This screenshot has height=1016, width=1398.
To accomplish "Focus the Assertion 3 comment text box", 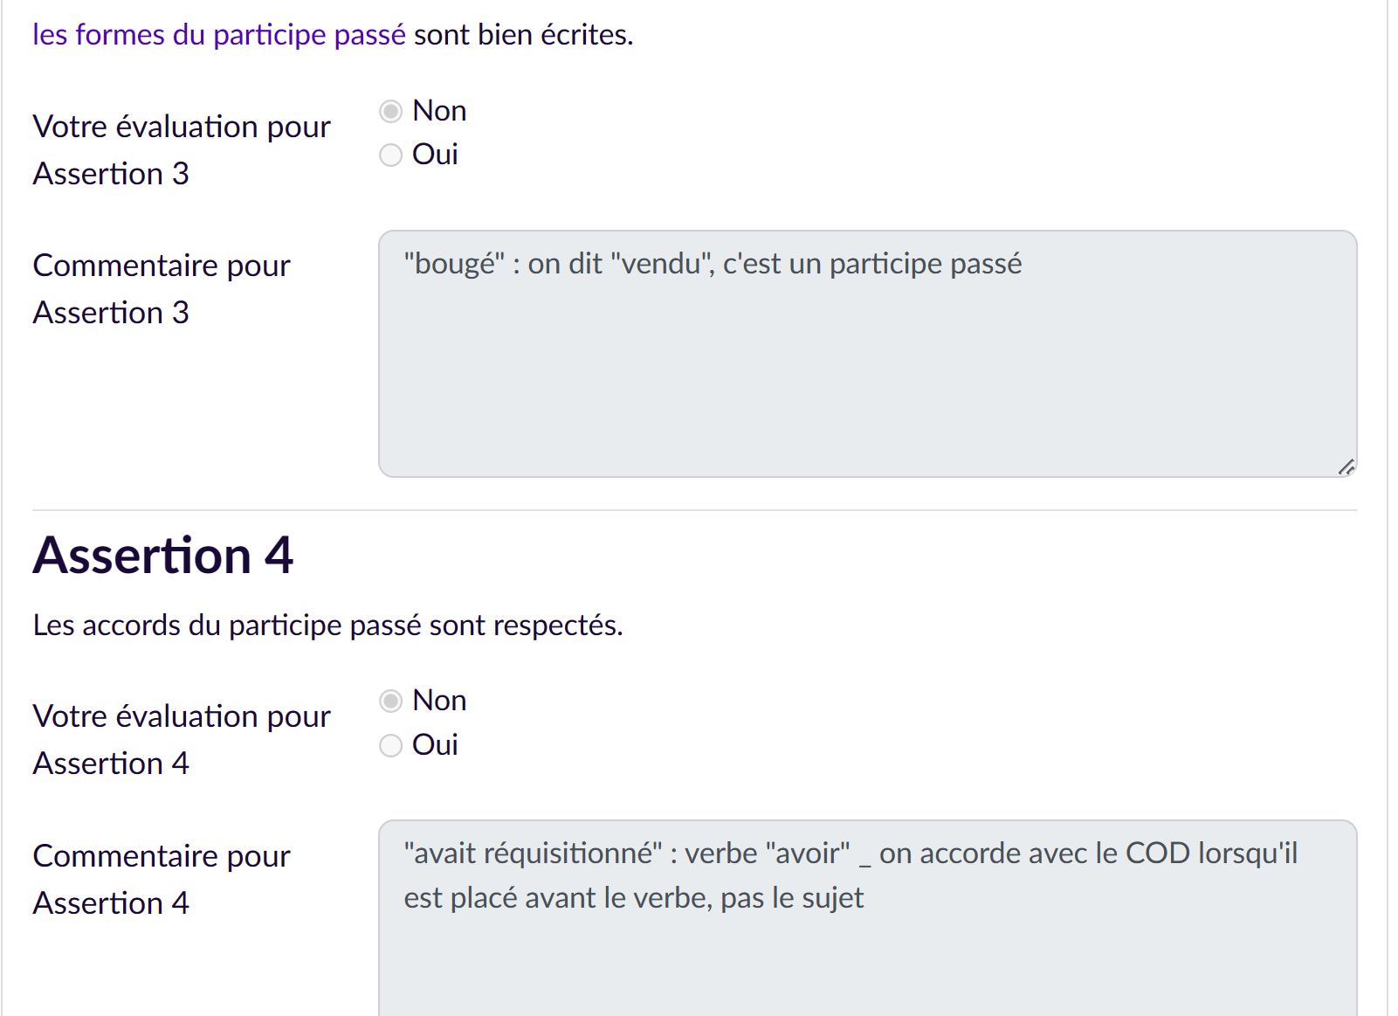I will coord(866,367).
